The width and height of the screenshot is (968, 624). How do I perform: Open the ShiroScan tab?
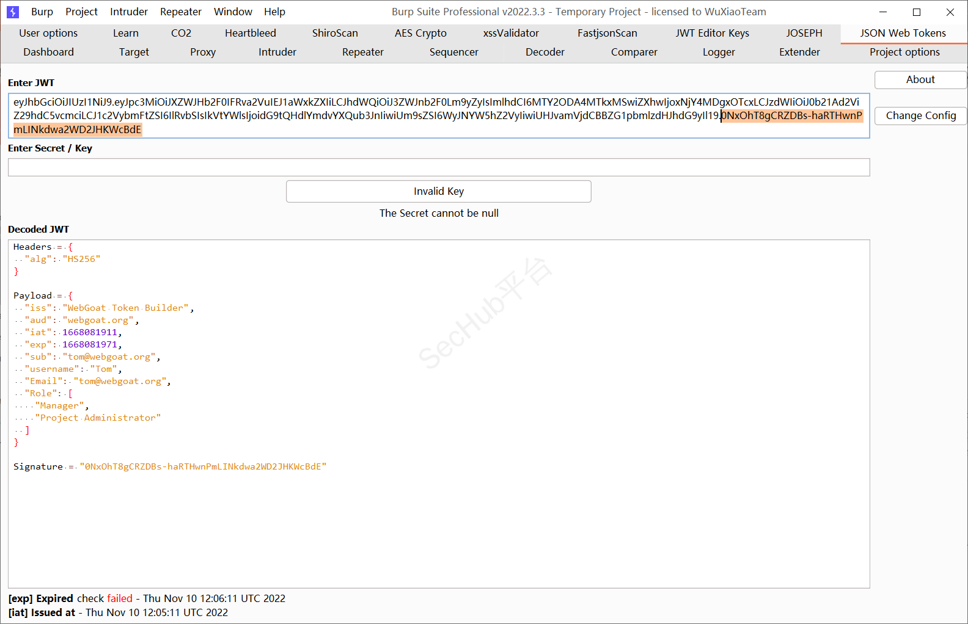coord(335,33)
